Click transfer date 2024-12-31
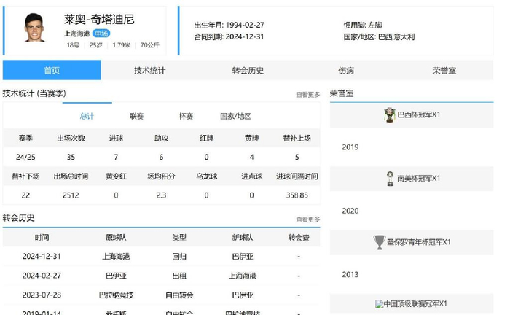 coord(42,257)
